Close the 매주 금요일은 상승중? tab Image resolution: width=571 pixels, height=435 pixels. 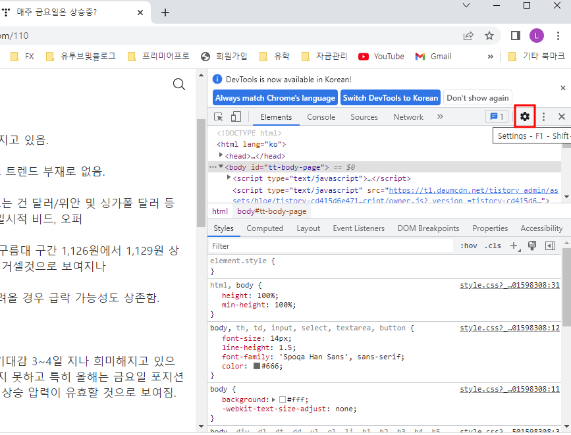tap(140, 13)
